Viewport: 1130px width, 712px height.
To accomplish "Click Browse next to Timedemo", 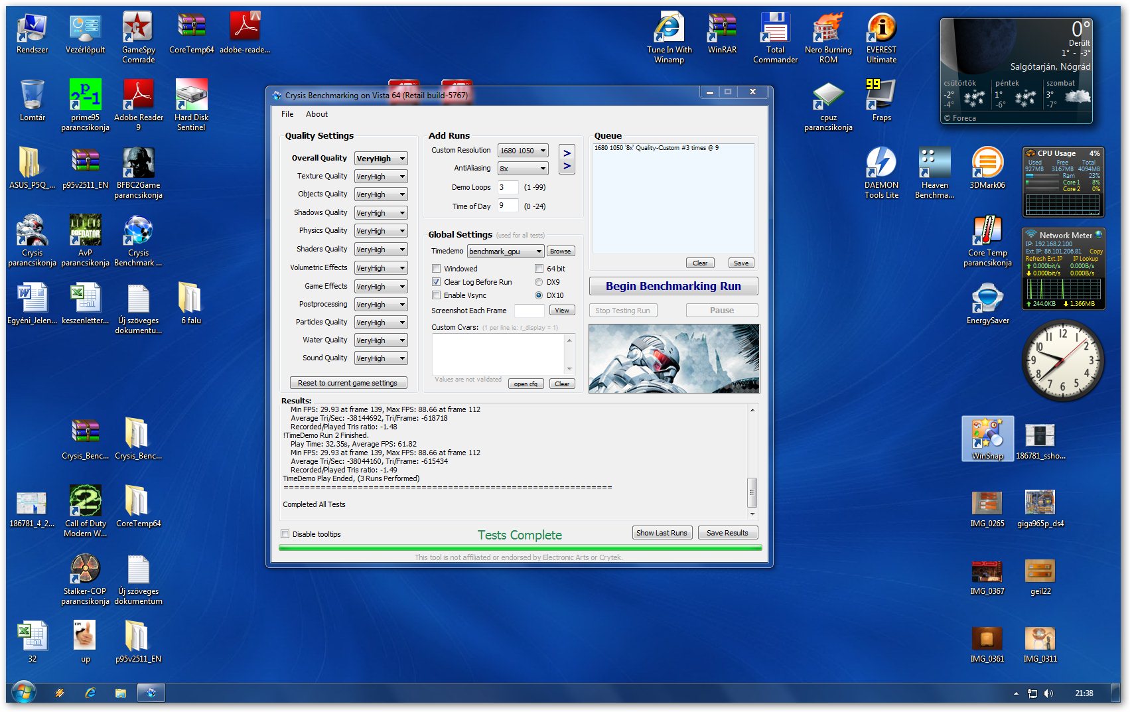I will click(x=561, y=251).
